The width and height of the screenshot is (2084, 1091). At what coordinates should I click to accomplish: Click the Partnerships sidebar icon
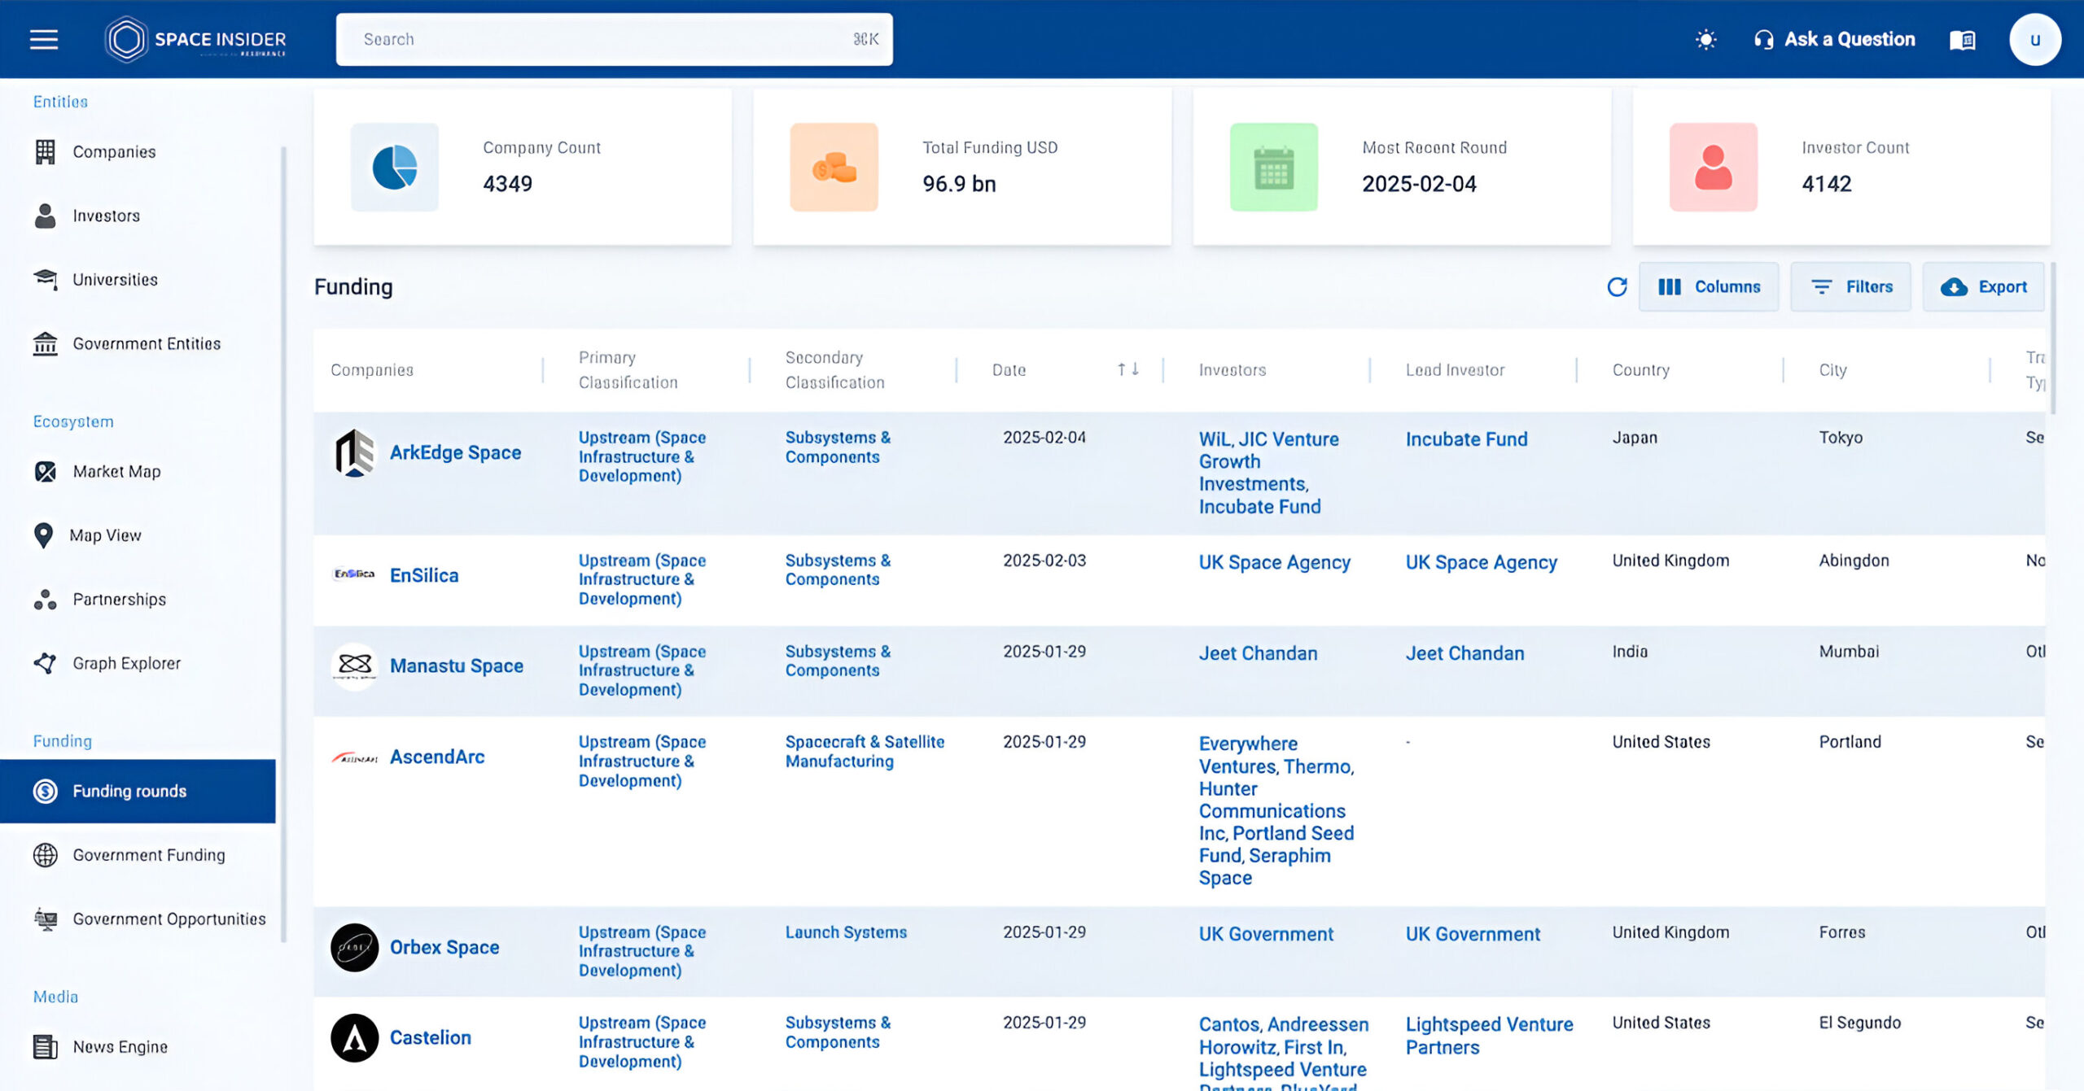point(45,600)
